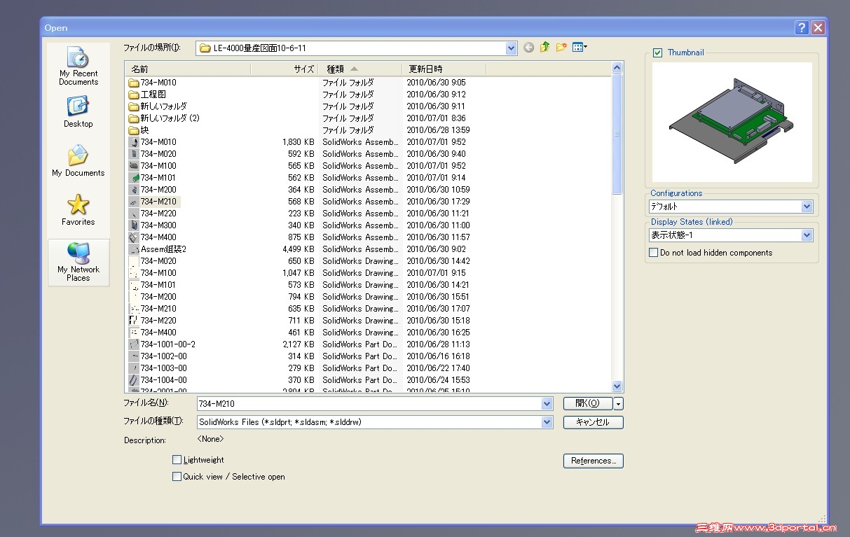Select 734-M101 assembly file icon
Viewport: 850px width, 537px height.
tap(134, 178)
